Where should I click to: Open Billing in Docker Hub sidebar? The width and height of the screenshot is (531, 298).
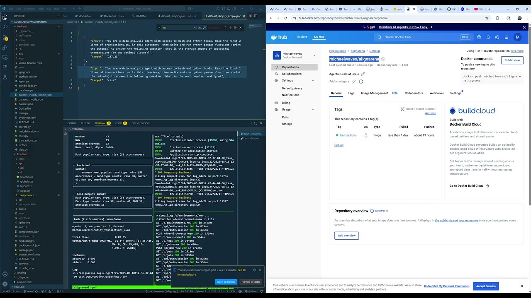pos(286,103)
